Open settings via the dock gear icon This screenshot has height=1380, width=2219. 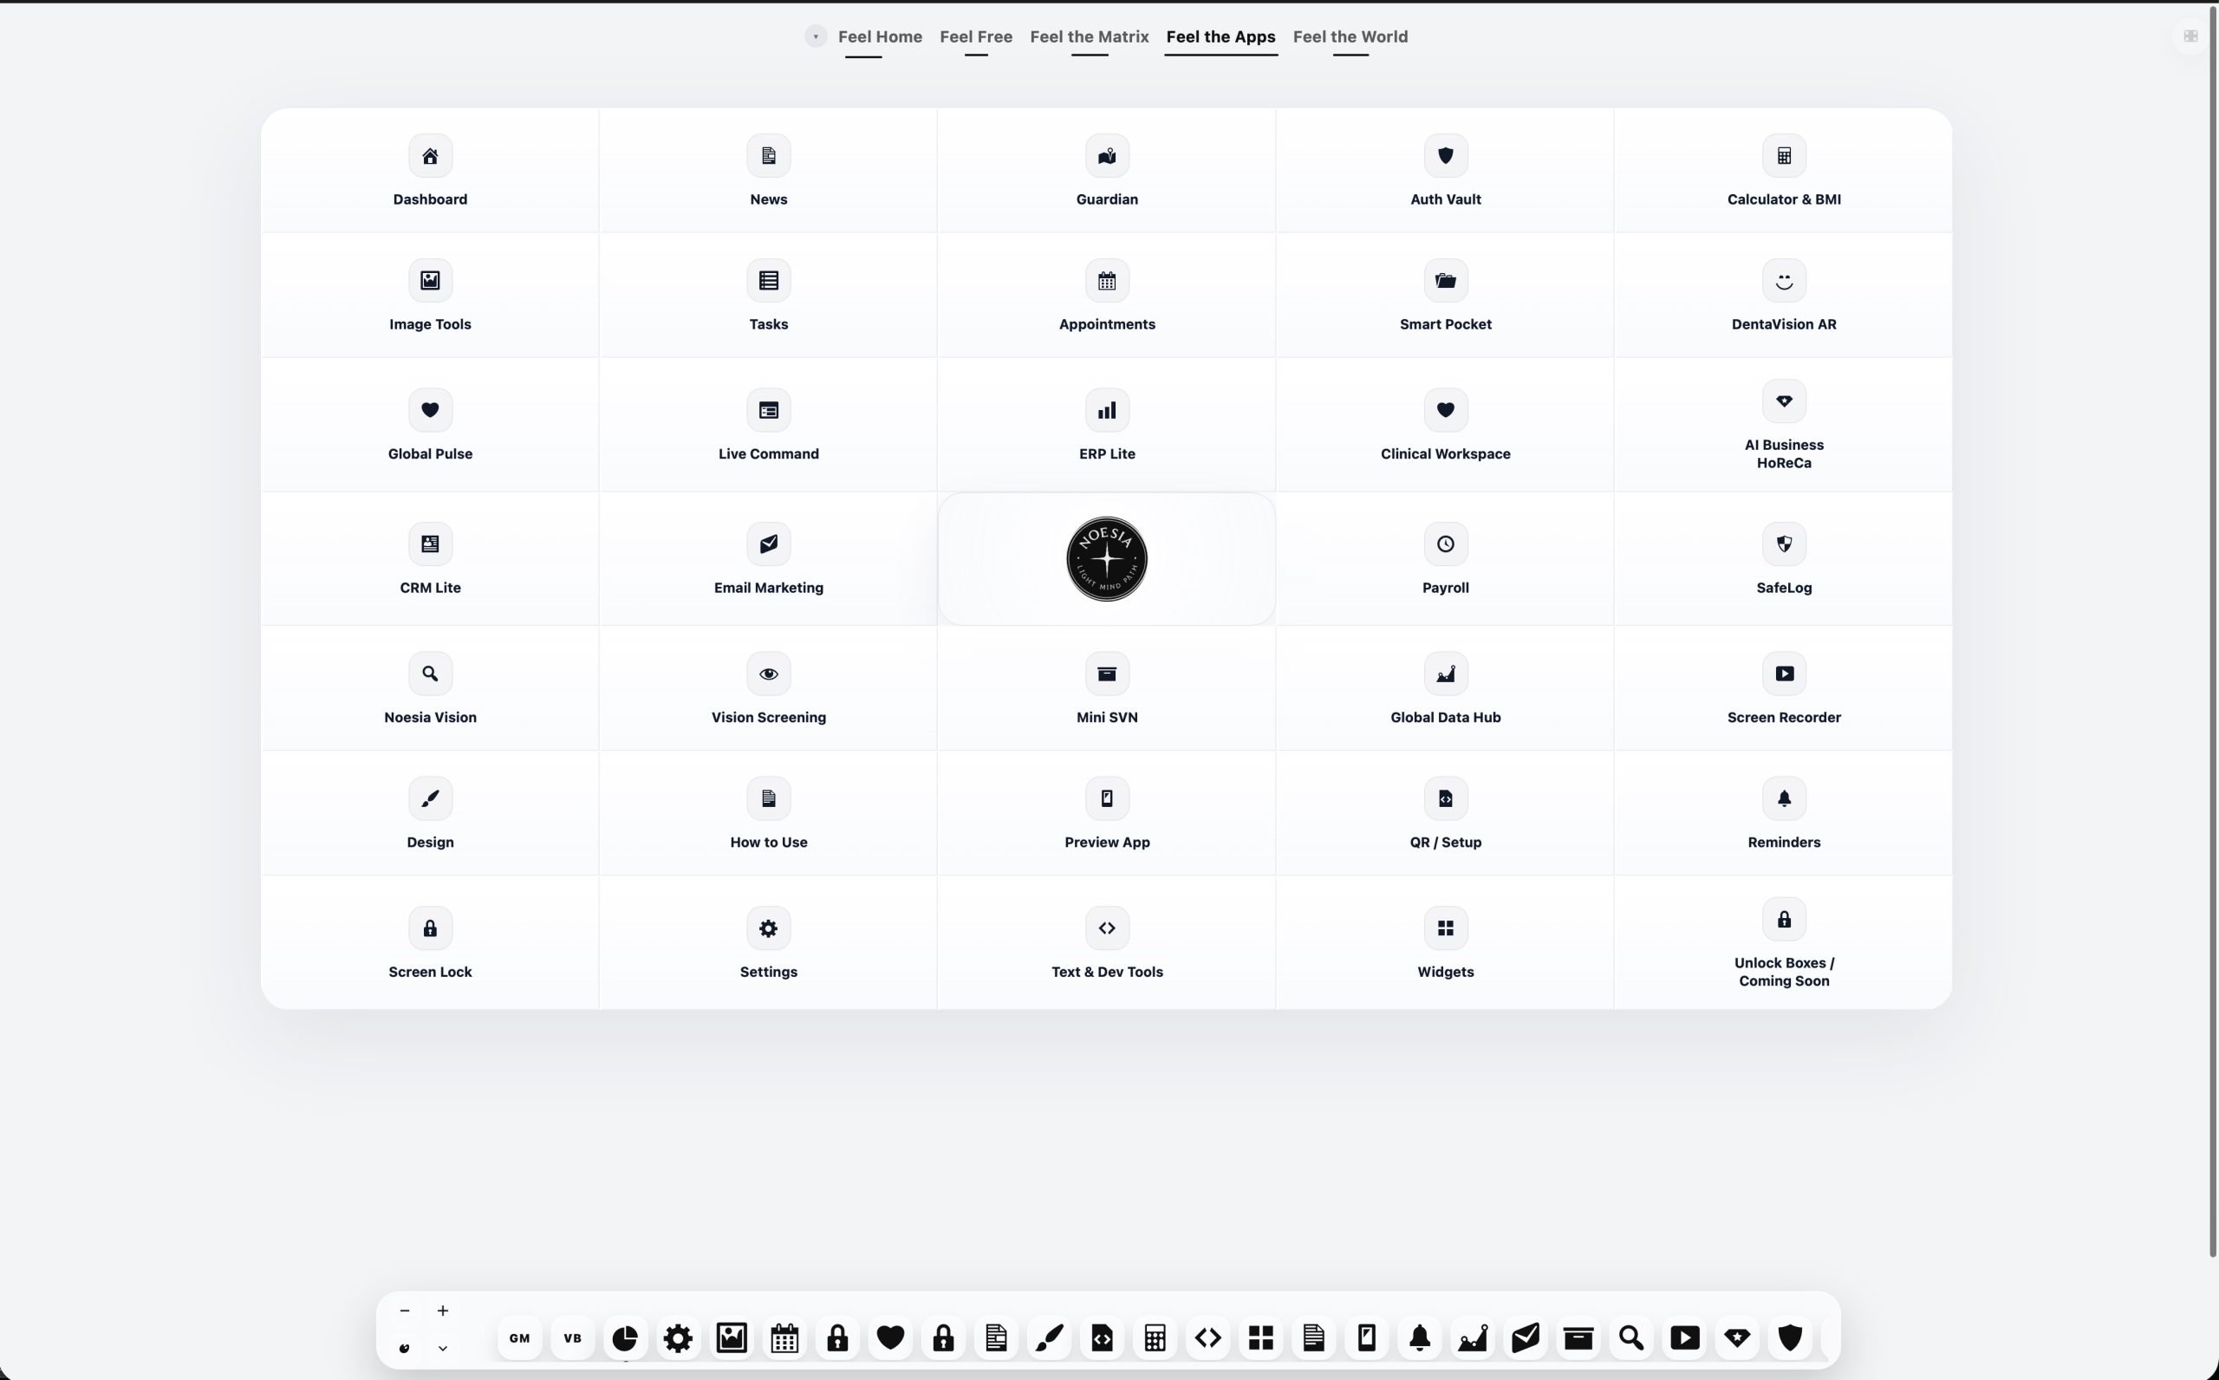678,1338
